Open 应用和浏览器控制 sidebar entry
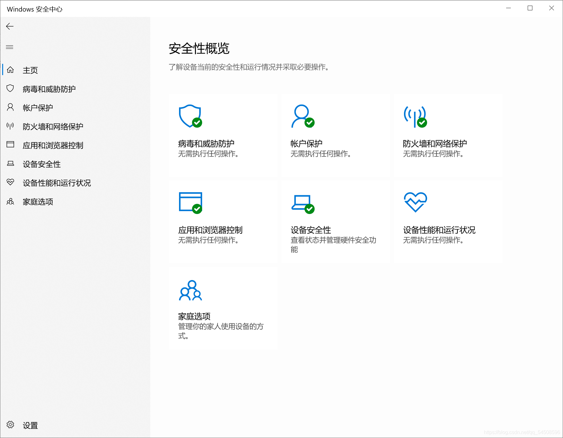Viewport: 563px width, 438px height. (53, 145)
